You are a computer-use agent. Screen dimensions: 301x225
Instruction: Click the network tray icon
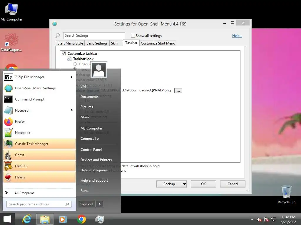pos(273,219)
